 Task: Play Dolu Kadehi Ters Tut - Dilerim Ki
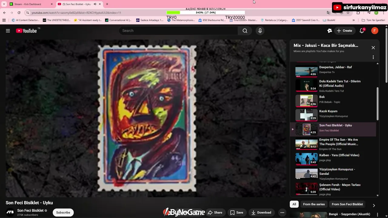pyautogui.click(x=333, y=86)
